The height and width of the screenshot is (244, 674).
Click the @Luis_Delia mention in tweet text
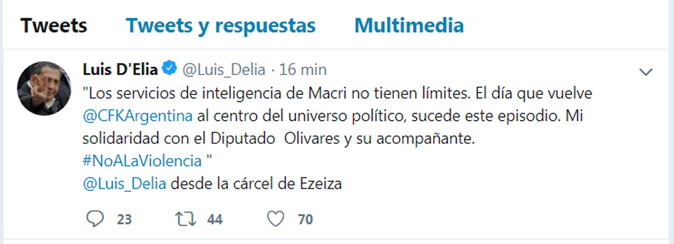[x=124, y=184]
